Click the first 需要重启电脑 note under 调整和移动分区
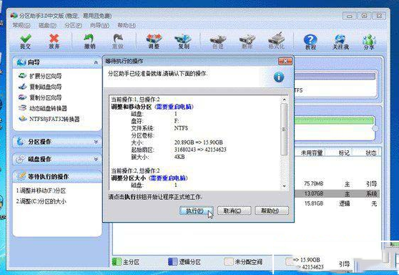399x275 pixels. (174, 107)
